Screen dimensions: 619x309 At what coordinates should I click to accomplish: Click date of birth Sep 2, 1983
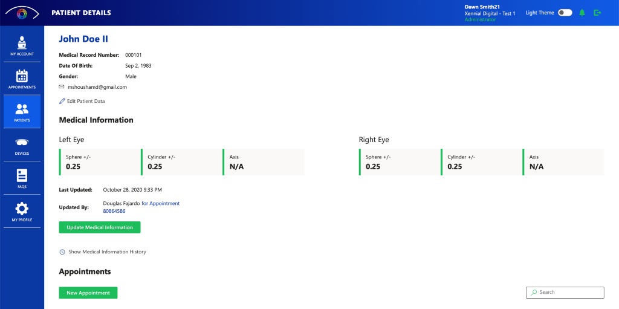coord(138,65)
